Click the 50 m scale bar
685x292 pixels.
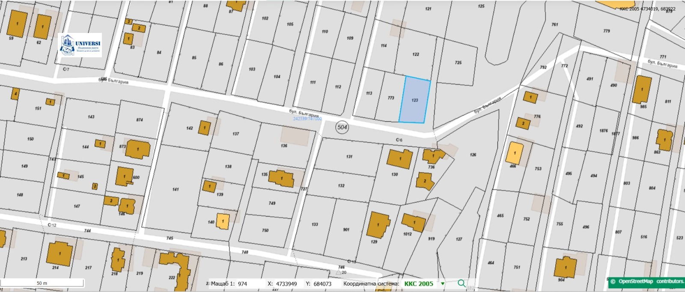(x=42, y=283)
